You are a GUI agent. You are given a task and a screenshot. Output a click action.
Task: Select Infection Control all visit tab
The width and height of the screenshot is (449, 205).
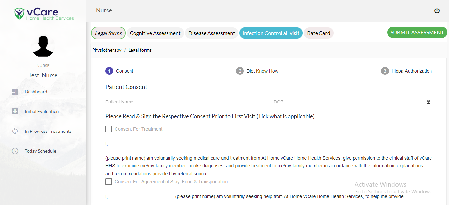(271, 33)
